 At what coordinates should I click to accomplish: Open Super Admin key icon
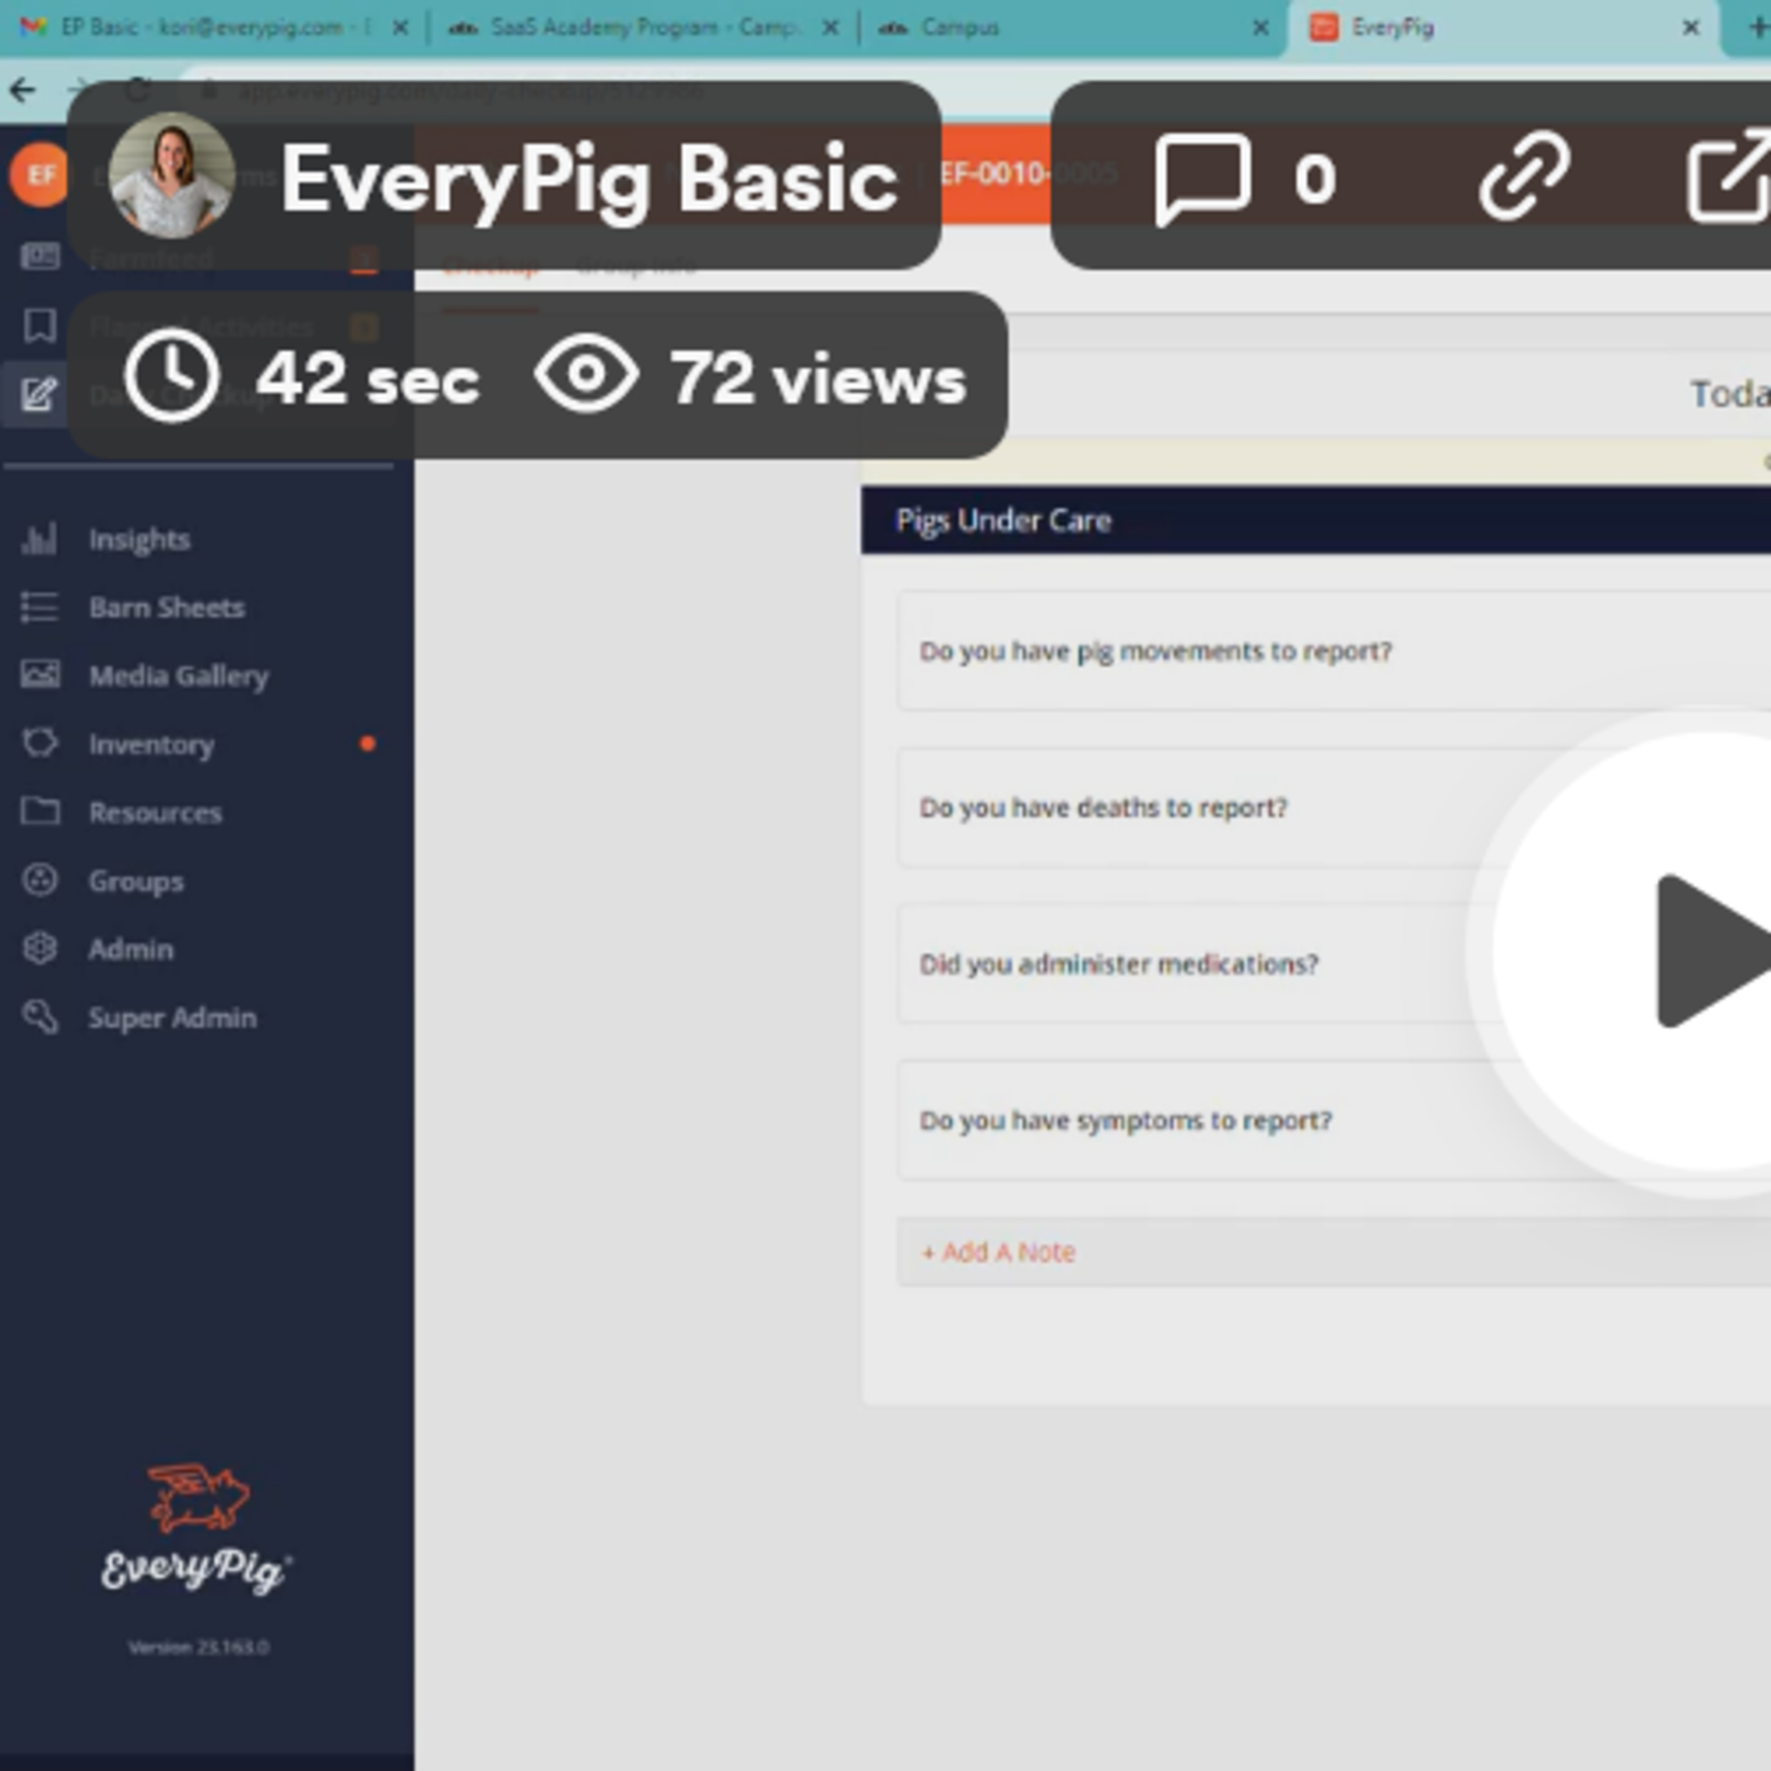40,1018
